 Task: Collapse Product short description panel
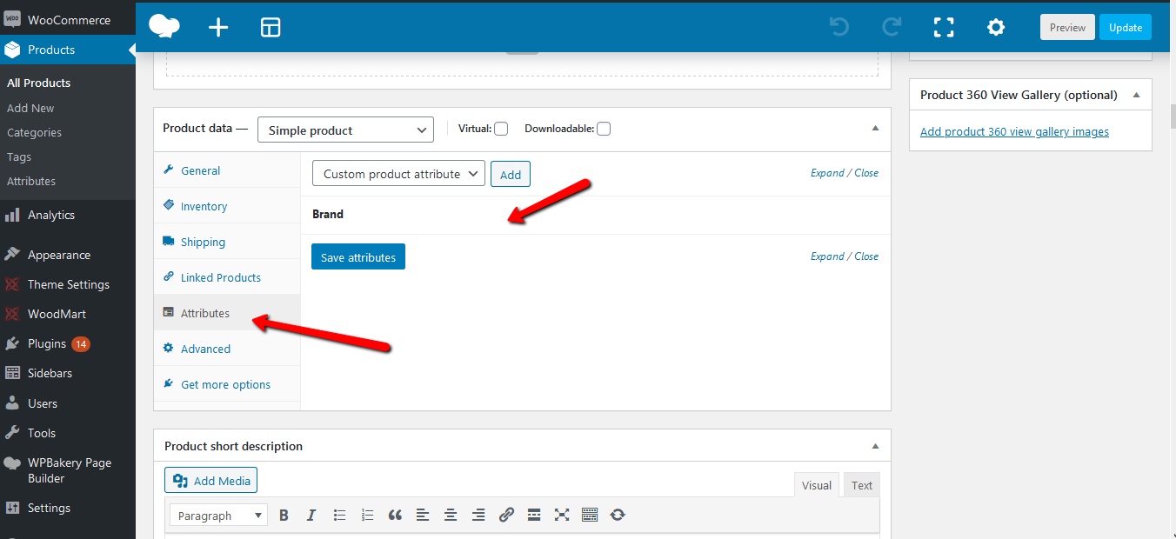[x=875, y=446]
